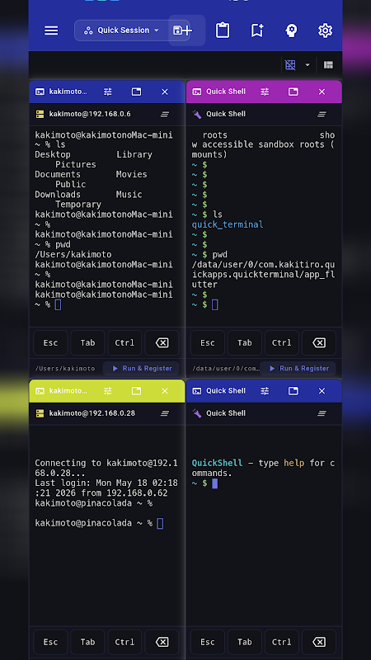Click backspace key in top-right Quick Shell panel
The width and height of the screenshot is (371, 660).
(319, 342)
